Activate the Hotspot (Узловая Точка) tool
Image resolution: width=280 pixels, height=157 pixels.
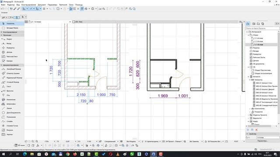coord(12,126)
